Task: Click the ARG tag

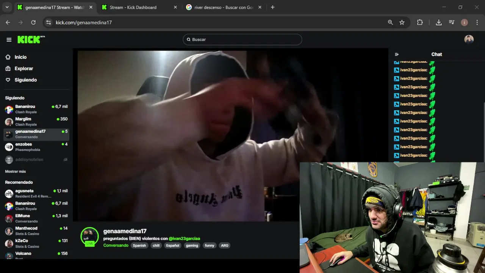Action: 225,245
